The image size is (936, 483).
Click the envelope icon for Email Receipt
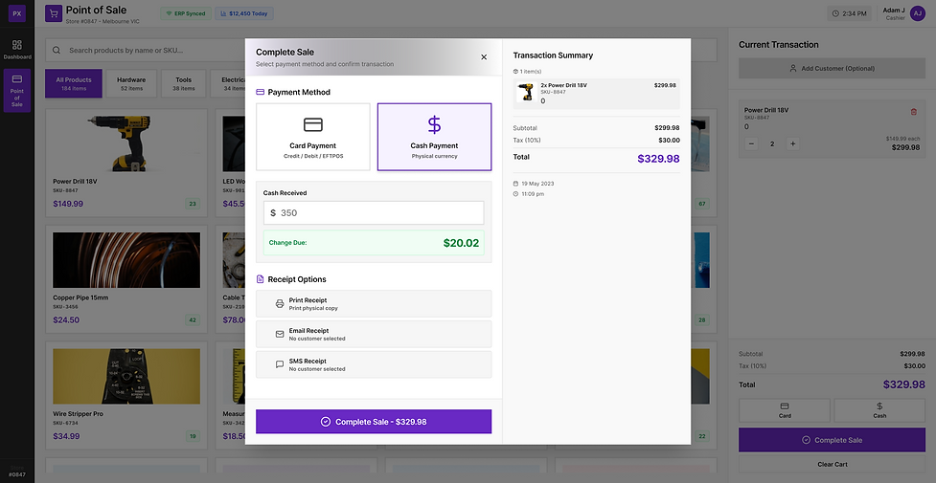coord(280,334)
